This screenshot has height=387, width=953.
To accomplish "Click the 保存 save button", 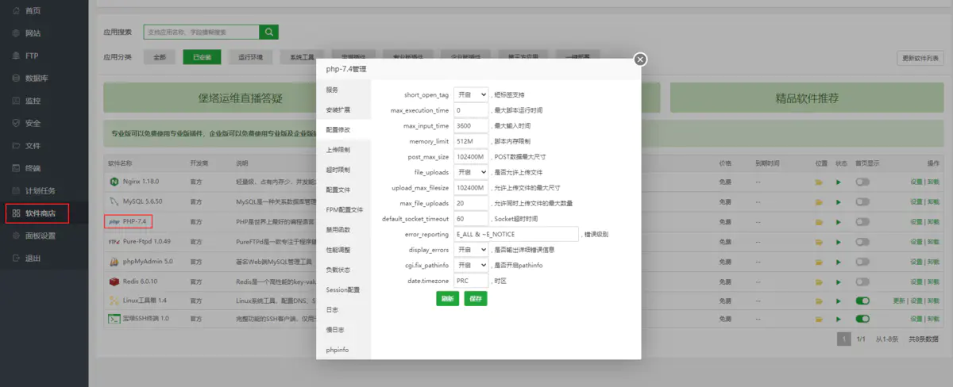I will click(x=476, y=299).
